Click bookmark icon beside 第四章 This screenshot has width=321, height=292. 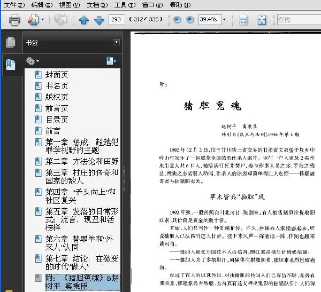[39, 192]
